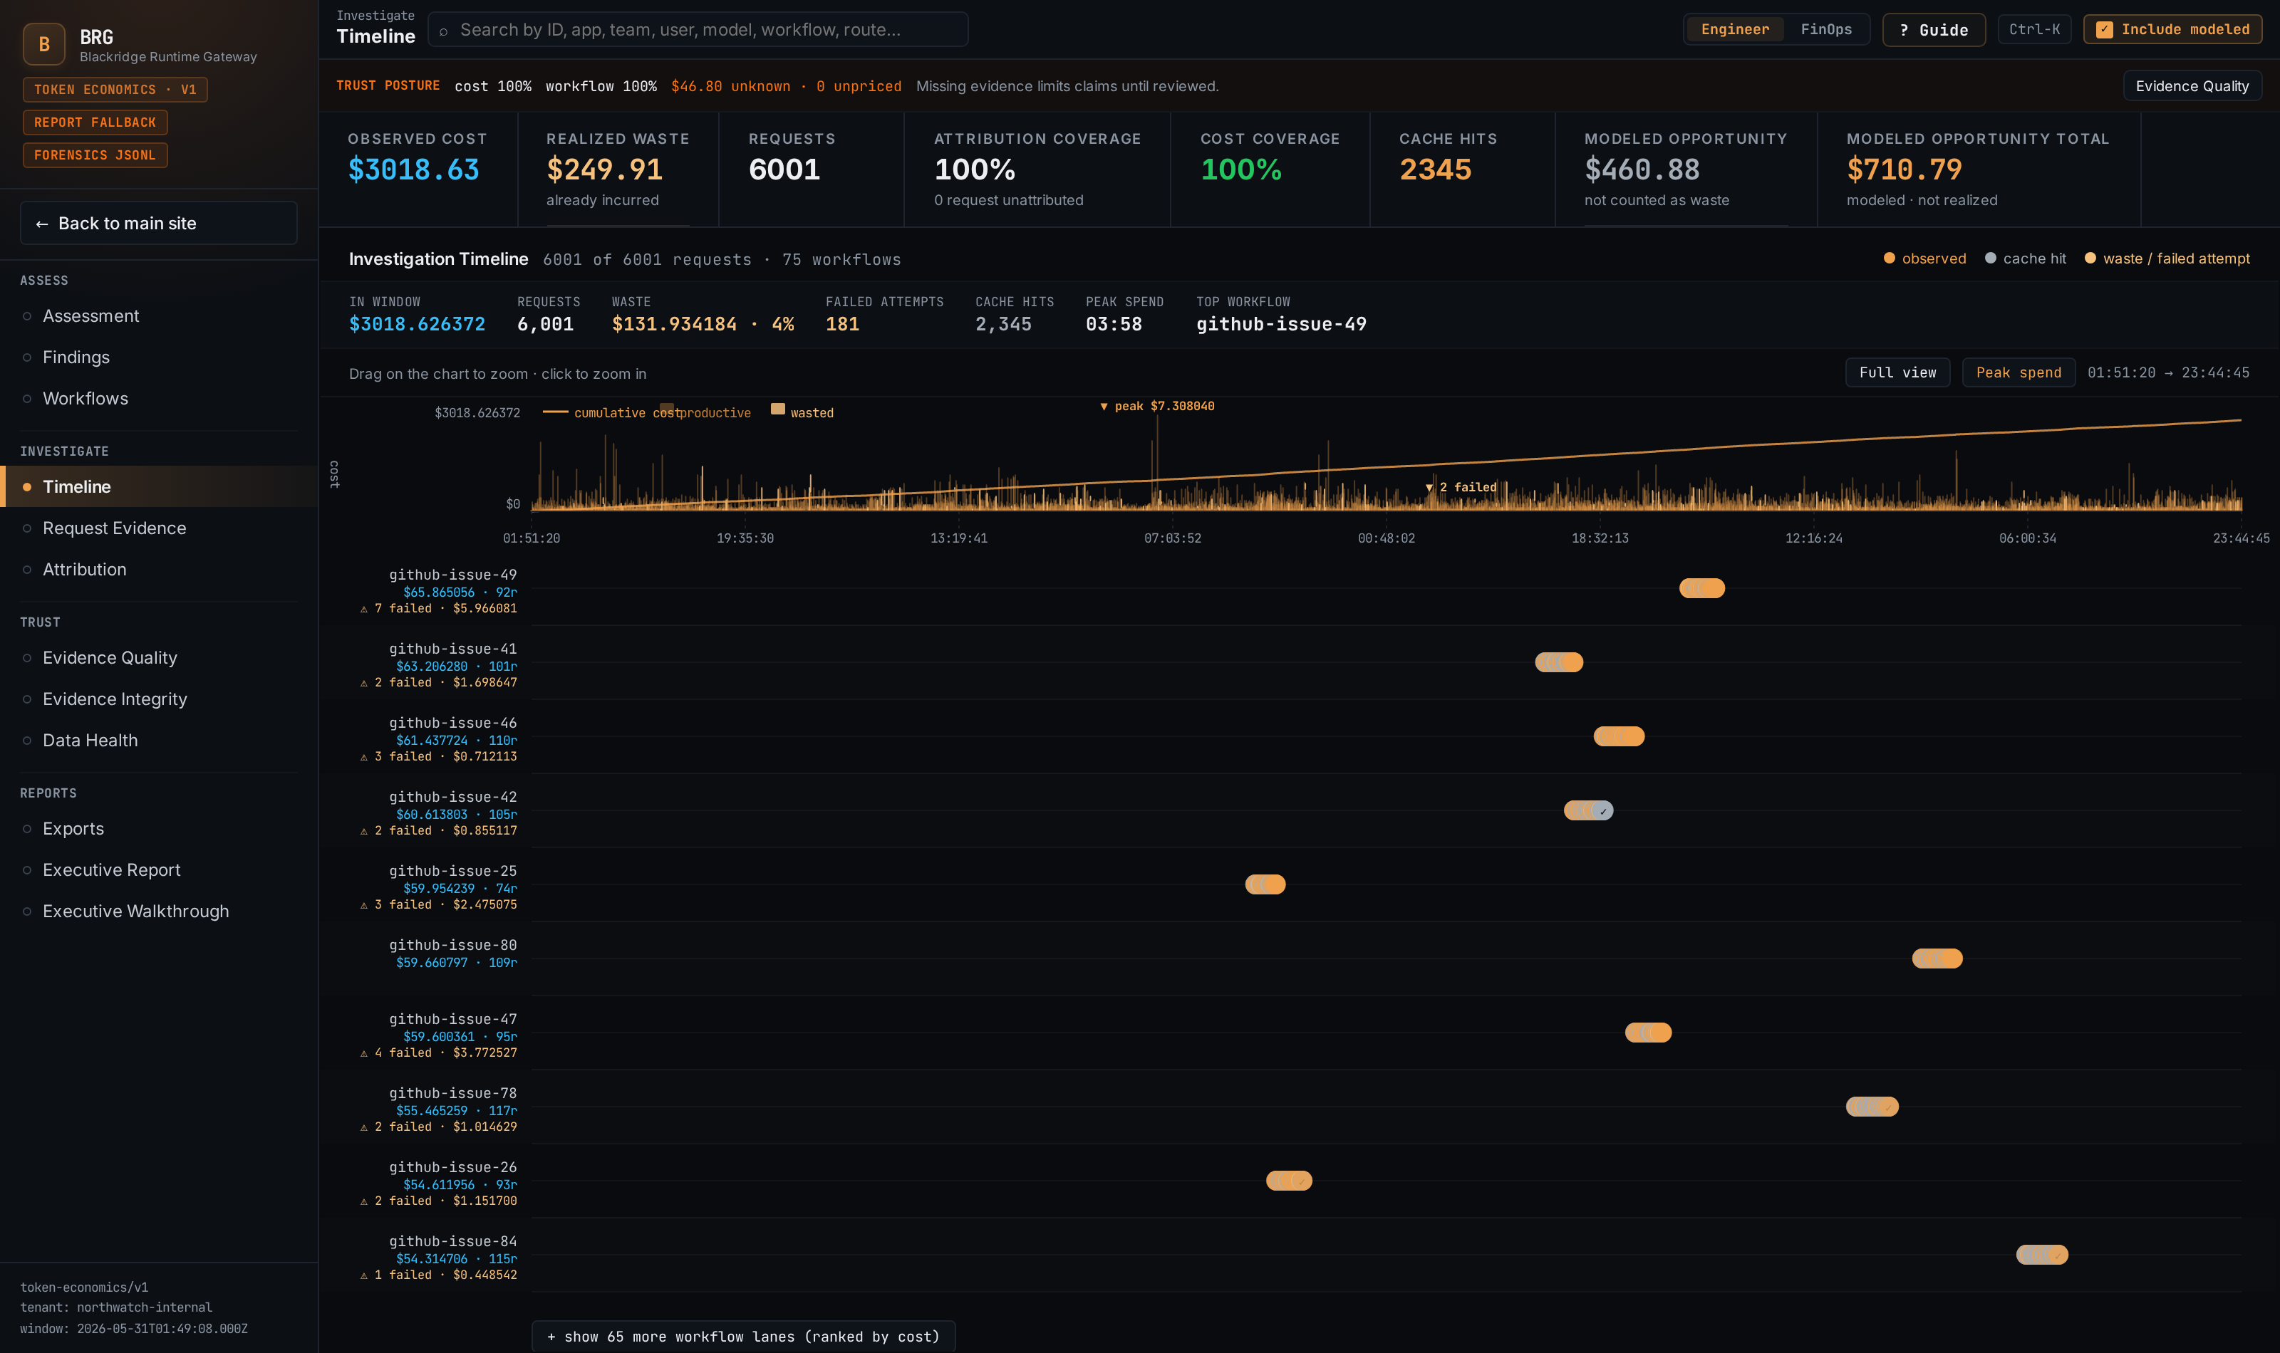Click the Full view chart button
The height and width of the screenshot is (1353, 2280).
tap(1897, 373)
